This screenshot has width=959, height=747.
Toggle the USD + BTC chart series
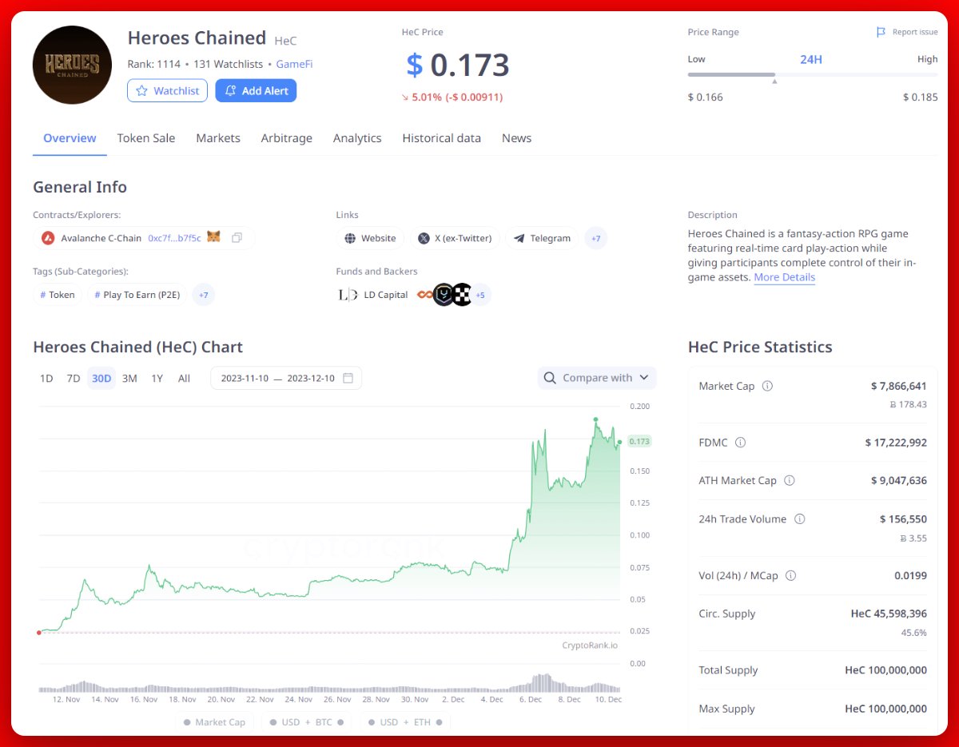pos(307,722)
